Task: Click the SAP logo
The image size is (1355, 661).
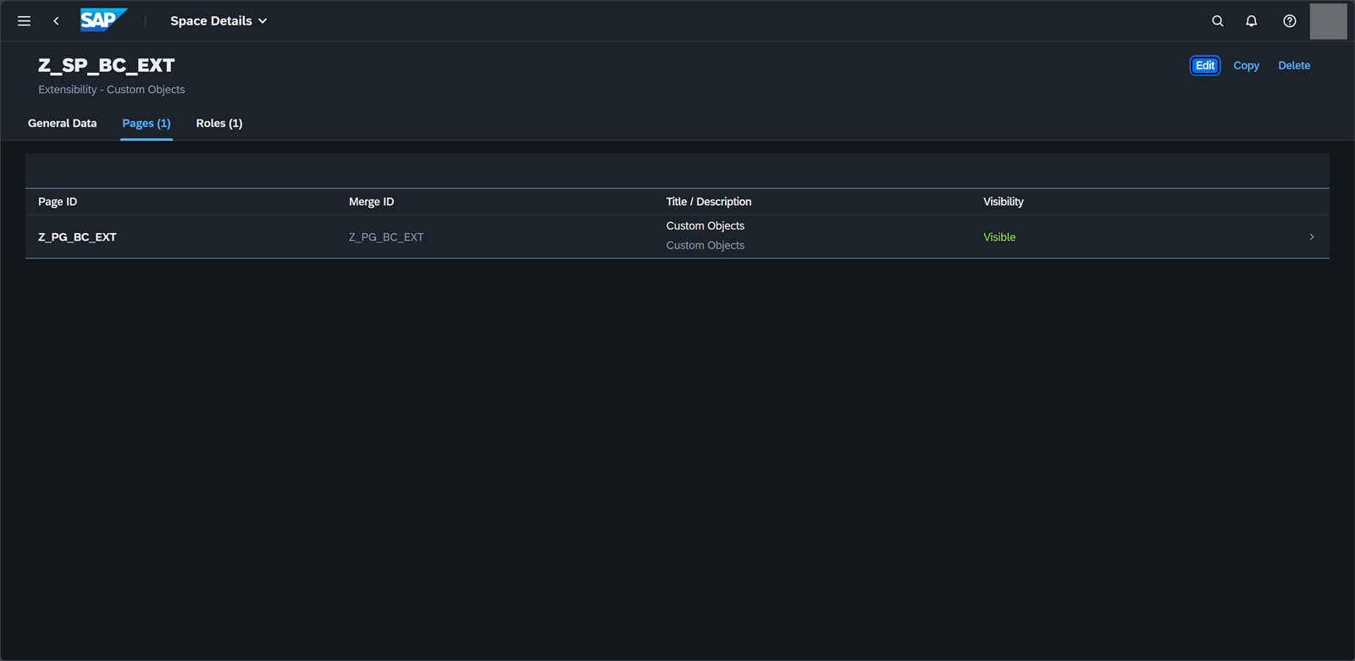Action: pos(103,20)
